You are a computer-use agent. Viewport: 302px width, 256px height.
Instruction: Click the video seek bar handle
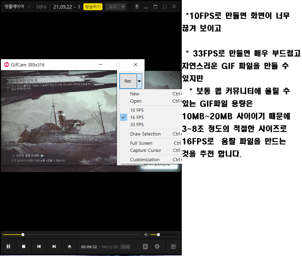[x=23, y=234]
